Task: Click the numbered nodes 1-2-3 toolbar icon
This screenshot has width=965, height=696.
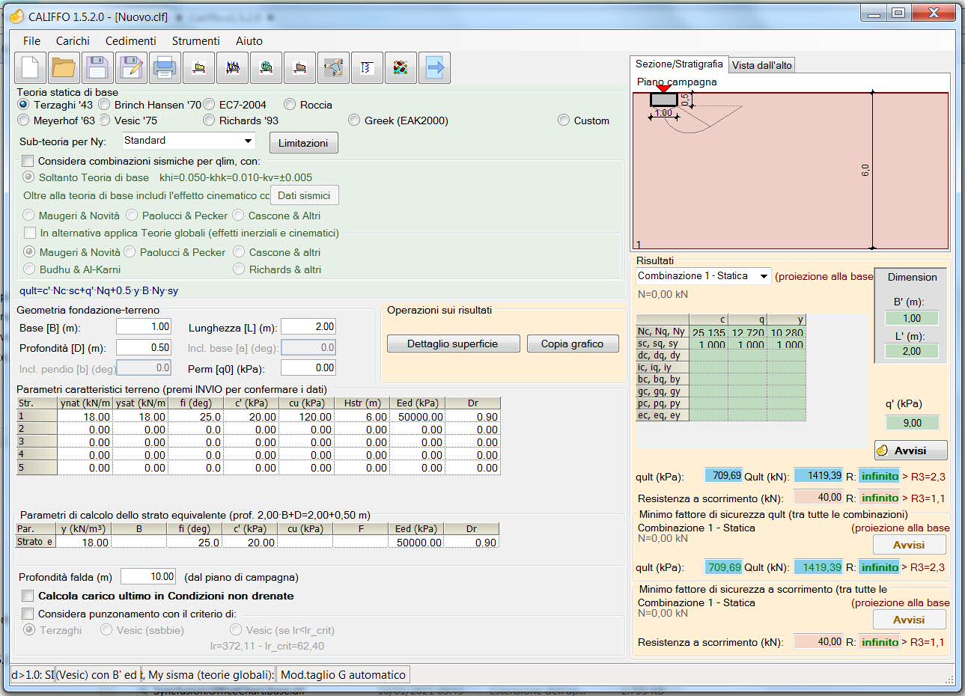Action: tap(333, 67)
